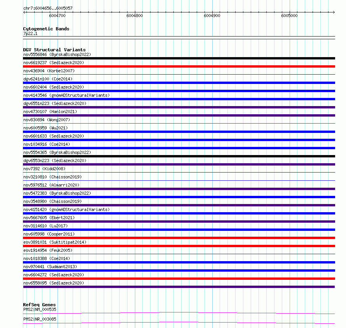Click the PMS2|NM_000535 transcript label
This screenshot has height=328, width=346.
click(x=40, y=309)
